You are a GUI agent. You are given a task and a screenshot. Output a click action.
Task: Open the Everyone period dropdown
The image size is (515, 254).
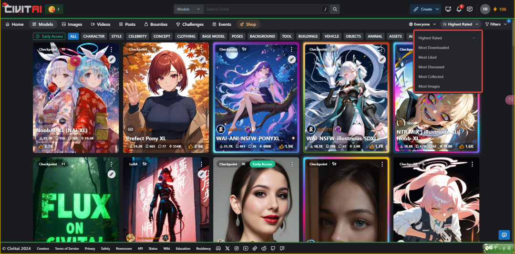tap(422, 24)
